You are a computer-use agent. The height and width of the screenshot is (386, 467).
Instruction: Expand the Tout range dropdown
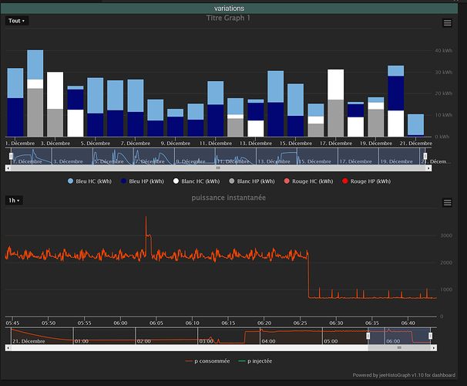pos(17,21)
